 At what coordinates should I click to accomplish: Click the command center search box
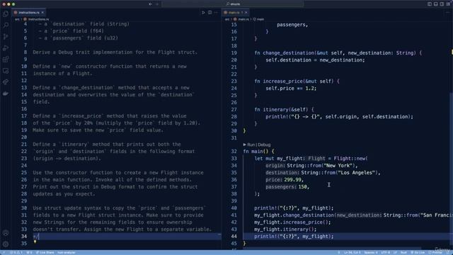[233, 4]
